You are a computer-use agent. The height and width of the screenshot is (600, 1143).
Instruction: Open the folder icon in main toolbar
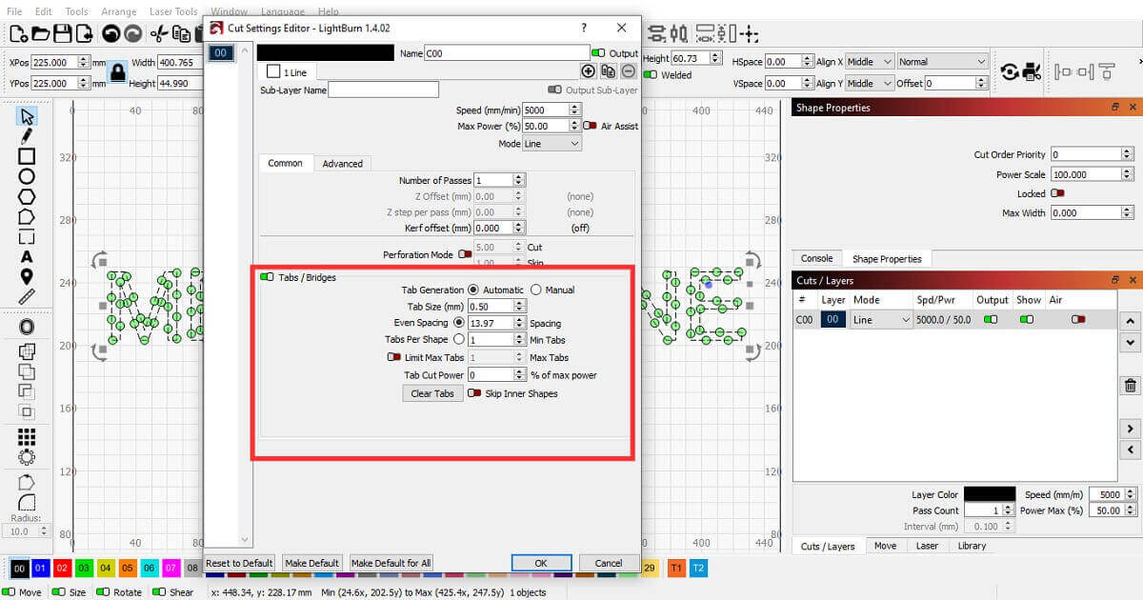tap(41, 34)
